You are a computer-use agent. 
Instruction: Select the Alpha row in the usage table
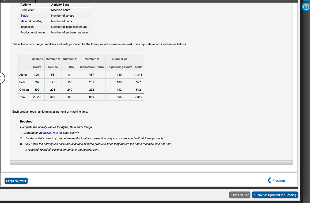(x=24, y=75)
